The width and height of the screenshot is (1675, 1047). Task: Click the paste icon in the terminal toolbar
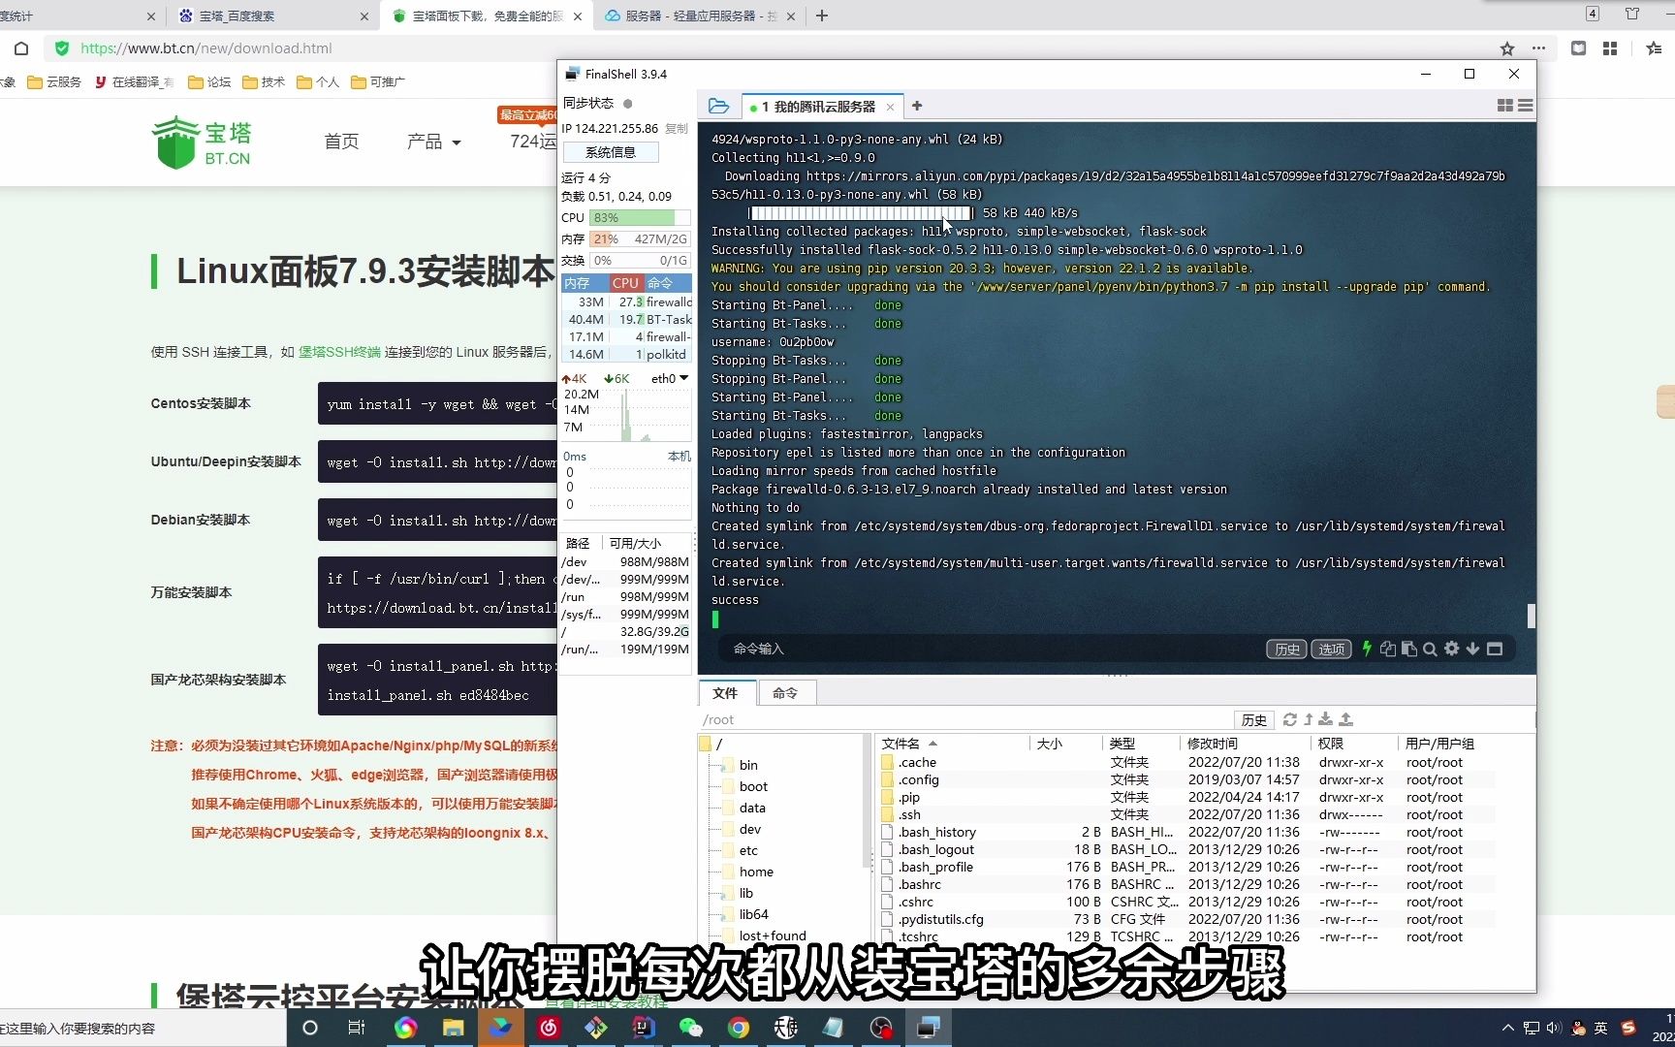pos(1408,649)
